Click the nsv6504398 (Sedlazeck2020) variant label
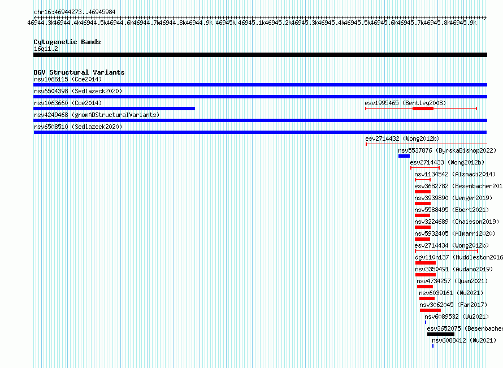The height and width of the screenshot is (368, 503). point(78,91)
